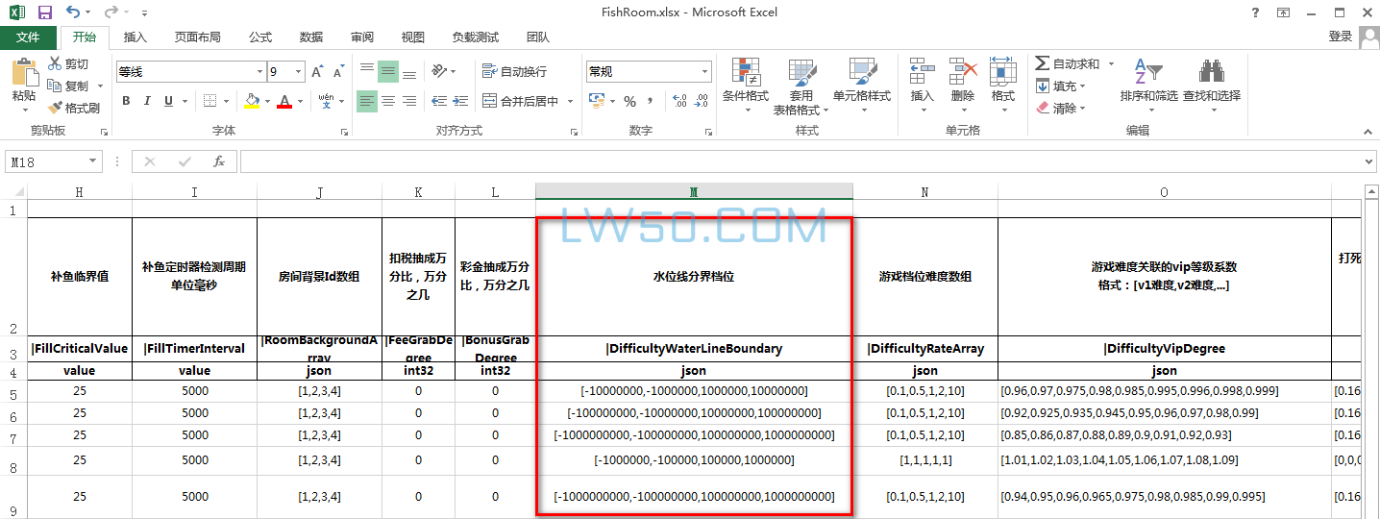The image size is (1380, 519).
Task: Click the Format Painter brush icon
Action: coord(56,108)
